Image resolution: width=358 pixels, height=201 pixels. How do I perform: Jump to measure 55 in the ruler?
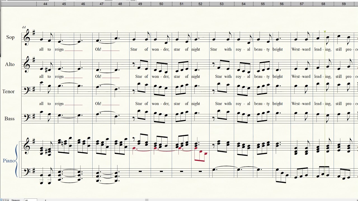coord(263,4)
